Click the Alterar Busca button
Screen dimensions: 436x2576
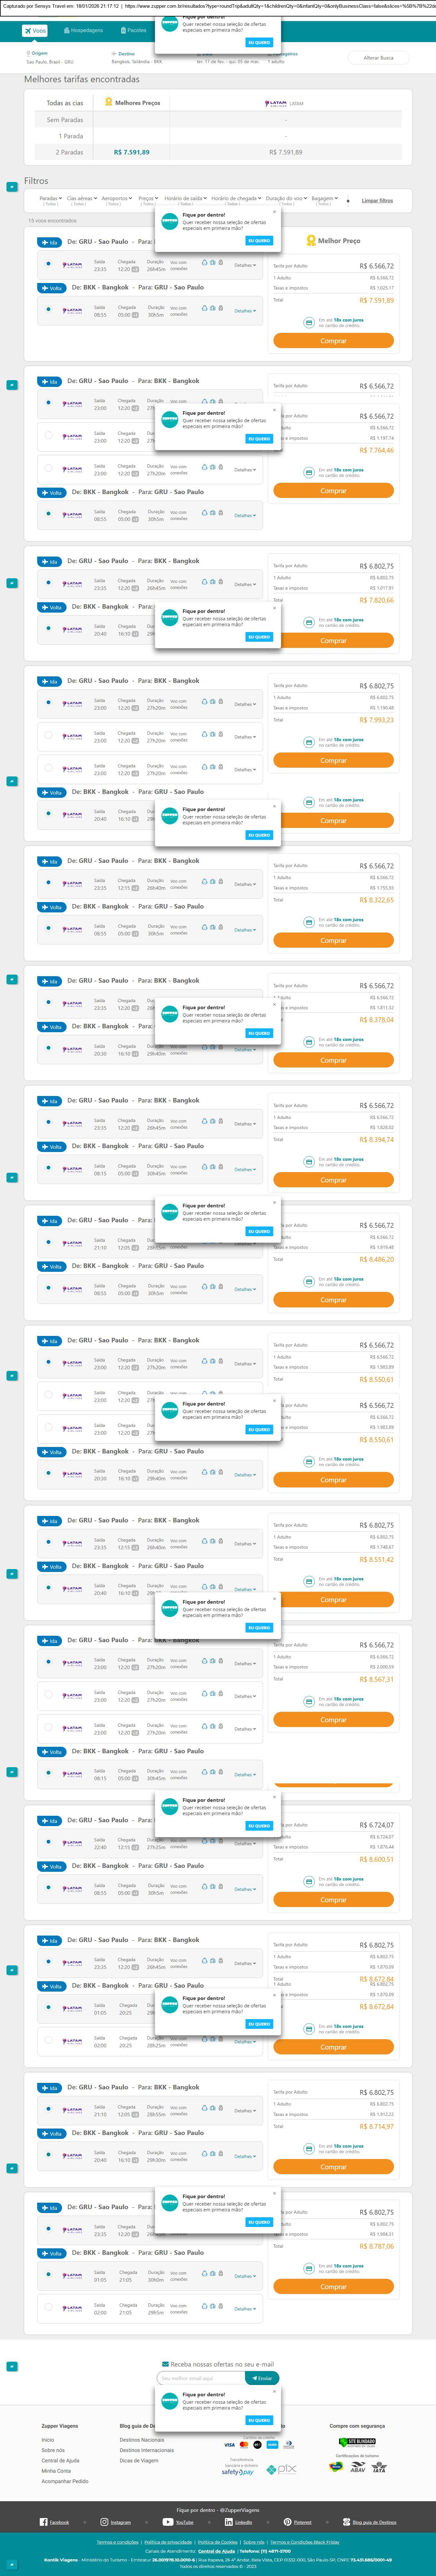(378, 58)
